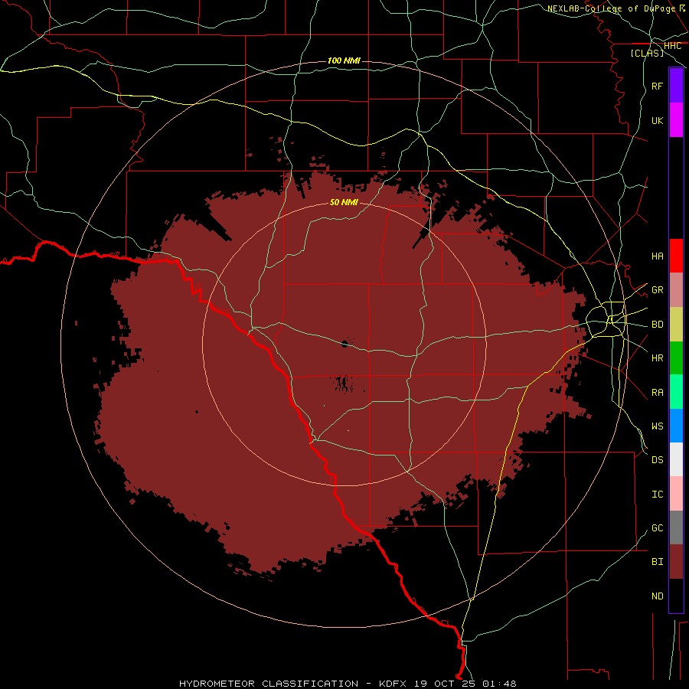Image resolution: width=689 pixels, height=689 pixels.
Task: Select the GC gray legend swatch
Action: [676, 527]
